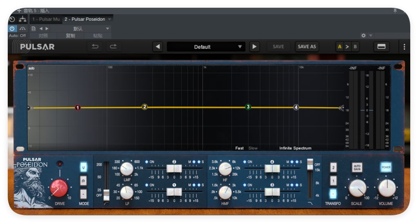The height and width of the screenshot is (223, 418).
Task: Select EQ band node 1 on the graph
Action: pos(78,108)
